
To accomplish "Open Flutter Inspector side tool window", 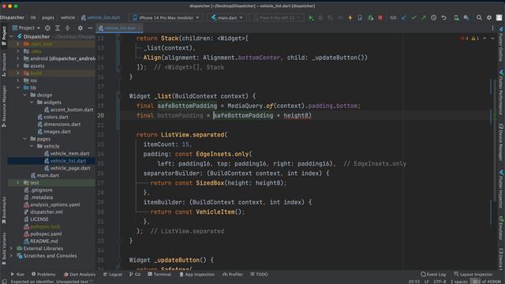I will point(501,189).
